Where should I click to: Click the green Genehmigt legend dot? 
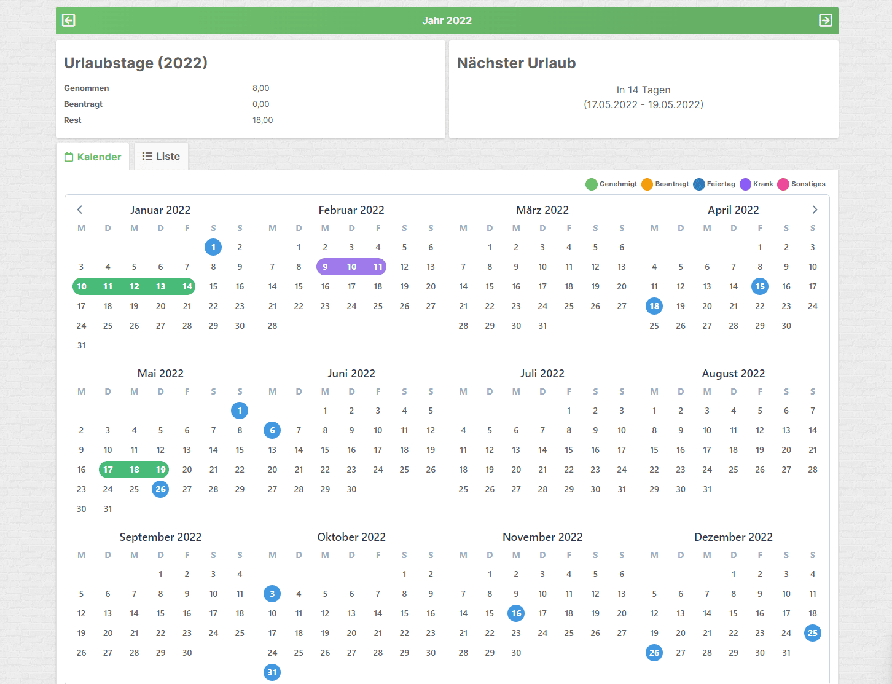[x=591, y=184]
